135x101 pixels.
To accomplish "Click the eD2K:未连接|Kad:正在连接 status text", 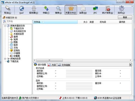I will (109, 98).
